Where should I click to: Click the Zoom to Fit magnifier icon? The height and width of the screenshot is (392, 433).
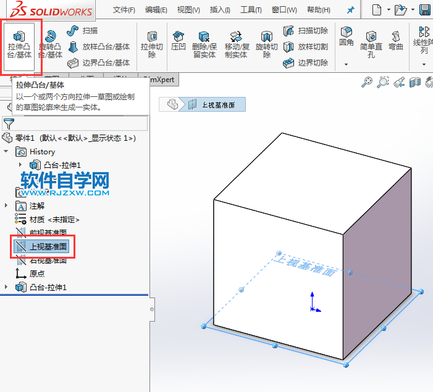(367, 82)
